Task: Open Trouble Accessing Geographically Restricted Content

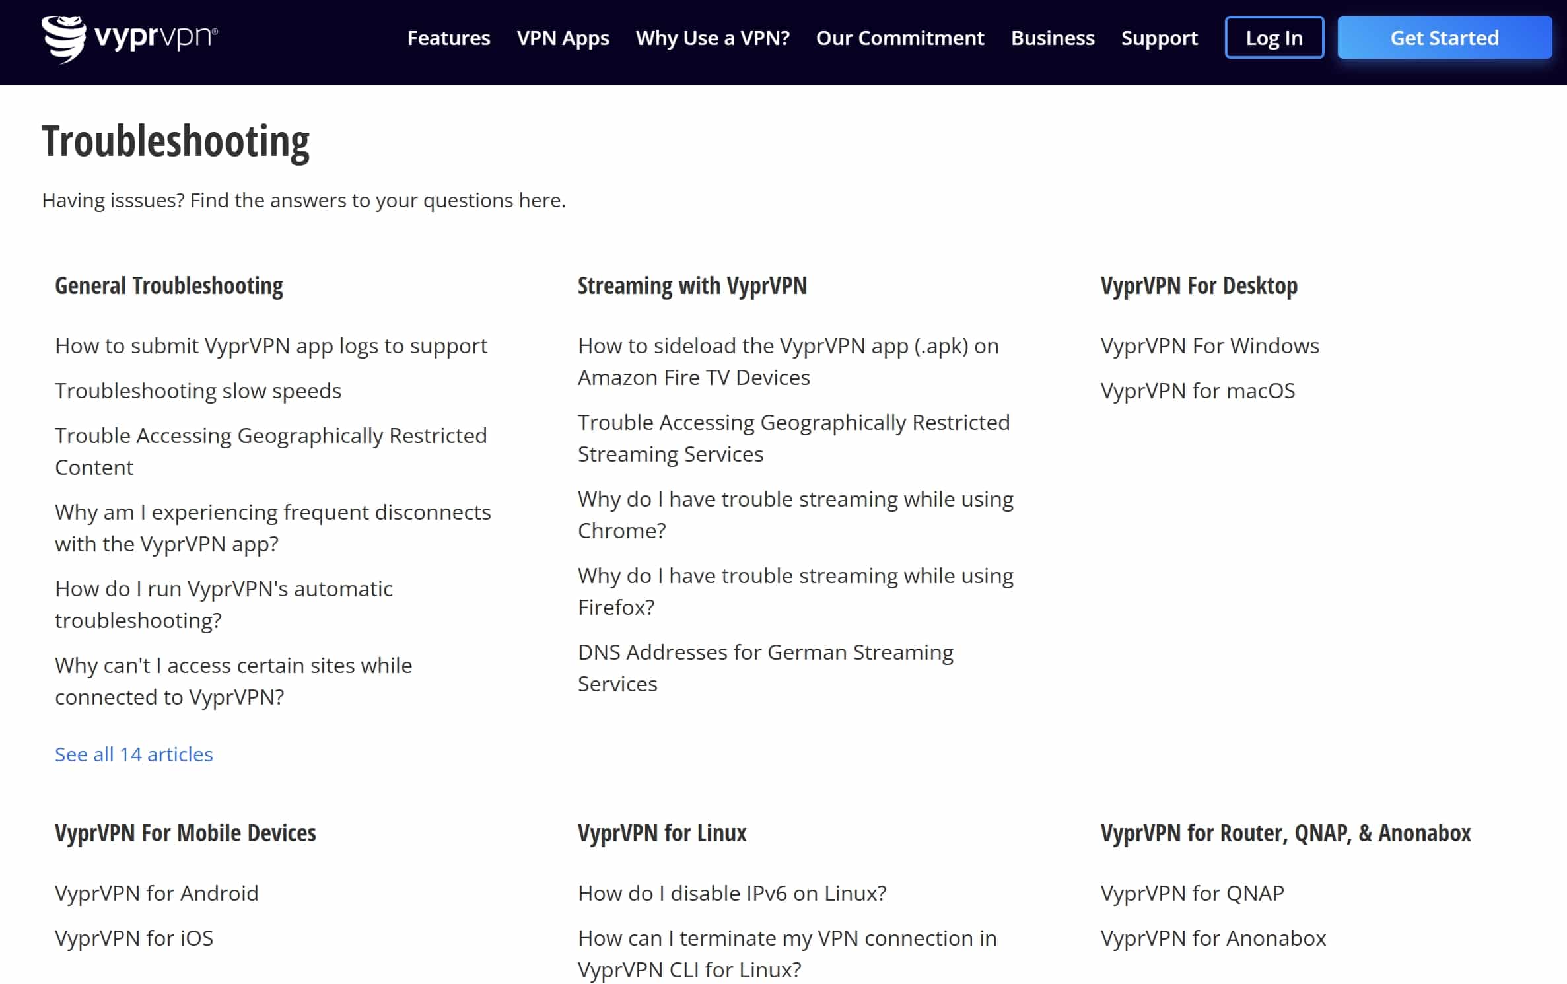Action: [271, 451]
